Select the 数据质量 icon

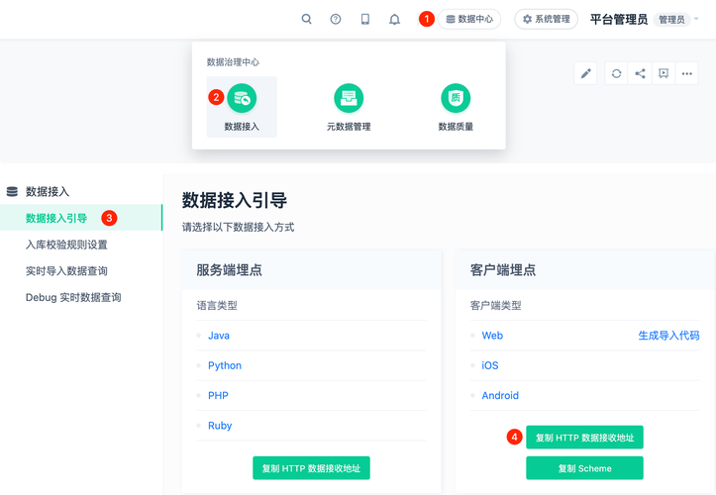(x=456, y=98)
